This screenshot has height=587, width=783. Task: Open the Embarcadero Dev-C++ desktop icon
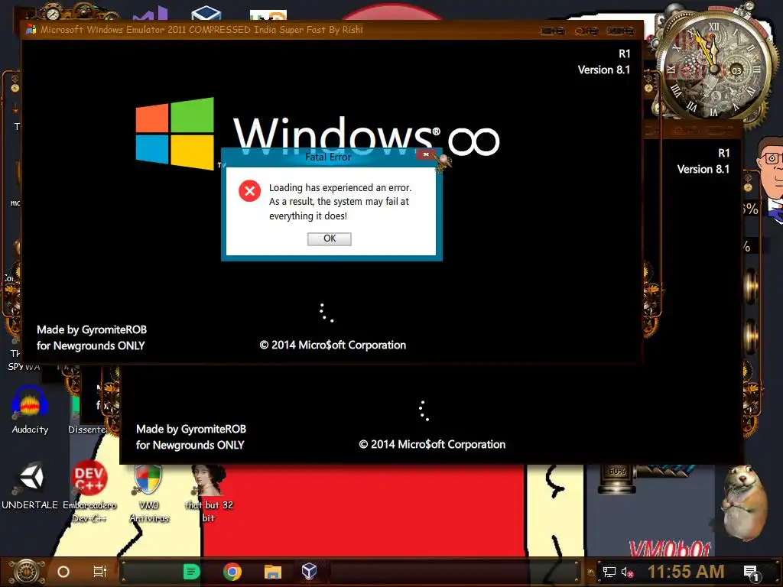89,491
